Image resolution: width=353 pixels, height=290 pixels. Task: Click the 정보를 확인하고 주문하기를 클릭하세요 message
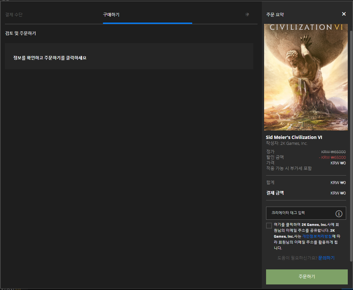pyautogui.click(x=50, y=58)
